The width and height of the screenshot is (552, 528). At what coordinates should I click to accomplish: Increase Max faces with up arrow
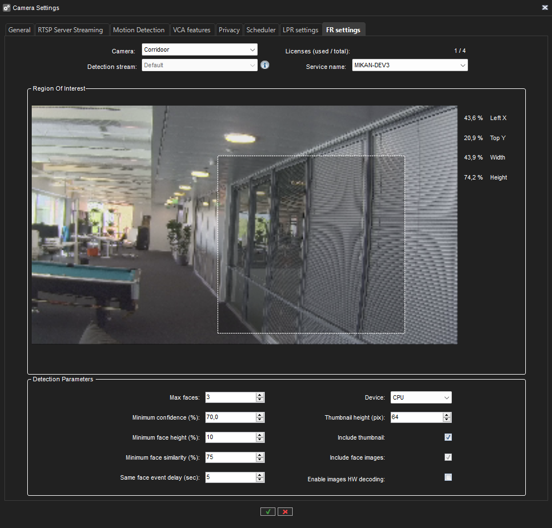(x=260, y=395)
